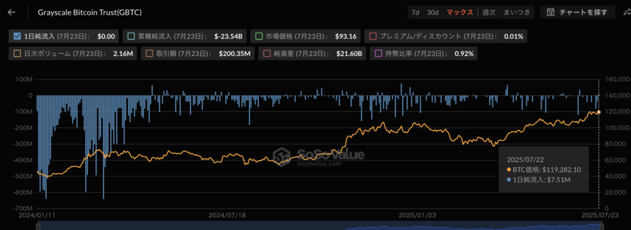The height and width of the screenshot is (230, 631).
Task: Switch to まいつき interval
Action: pos(517,12)
